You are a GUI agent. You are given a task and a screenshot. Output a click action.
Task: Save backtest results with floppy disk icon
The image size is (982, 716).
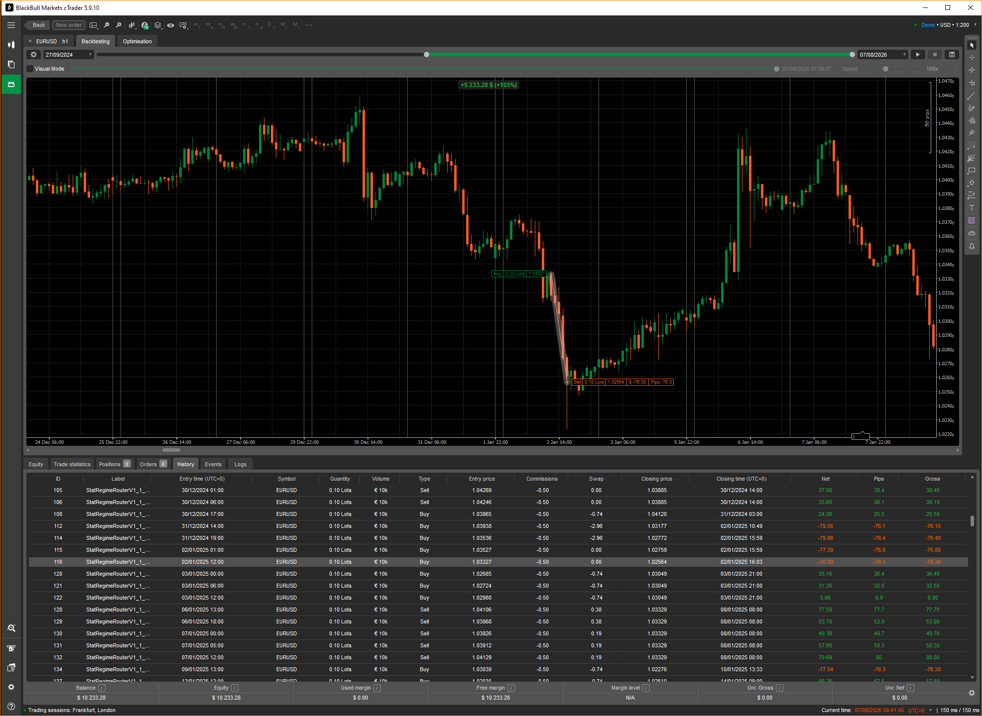[x=952, y=55]
